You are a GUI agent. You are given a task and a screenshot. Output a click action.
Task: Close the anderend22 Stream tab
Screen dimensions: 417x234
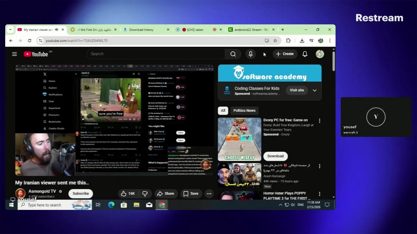point(273,30)
